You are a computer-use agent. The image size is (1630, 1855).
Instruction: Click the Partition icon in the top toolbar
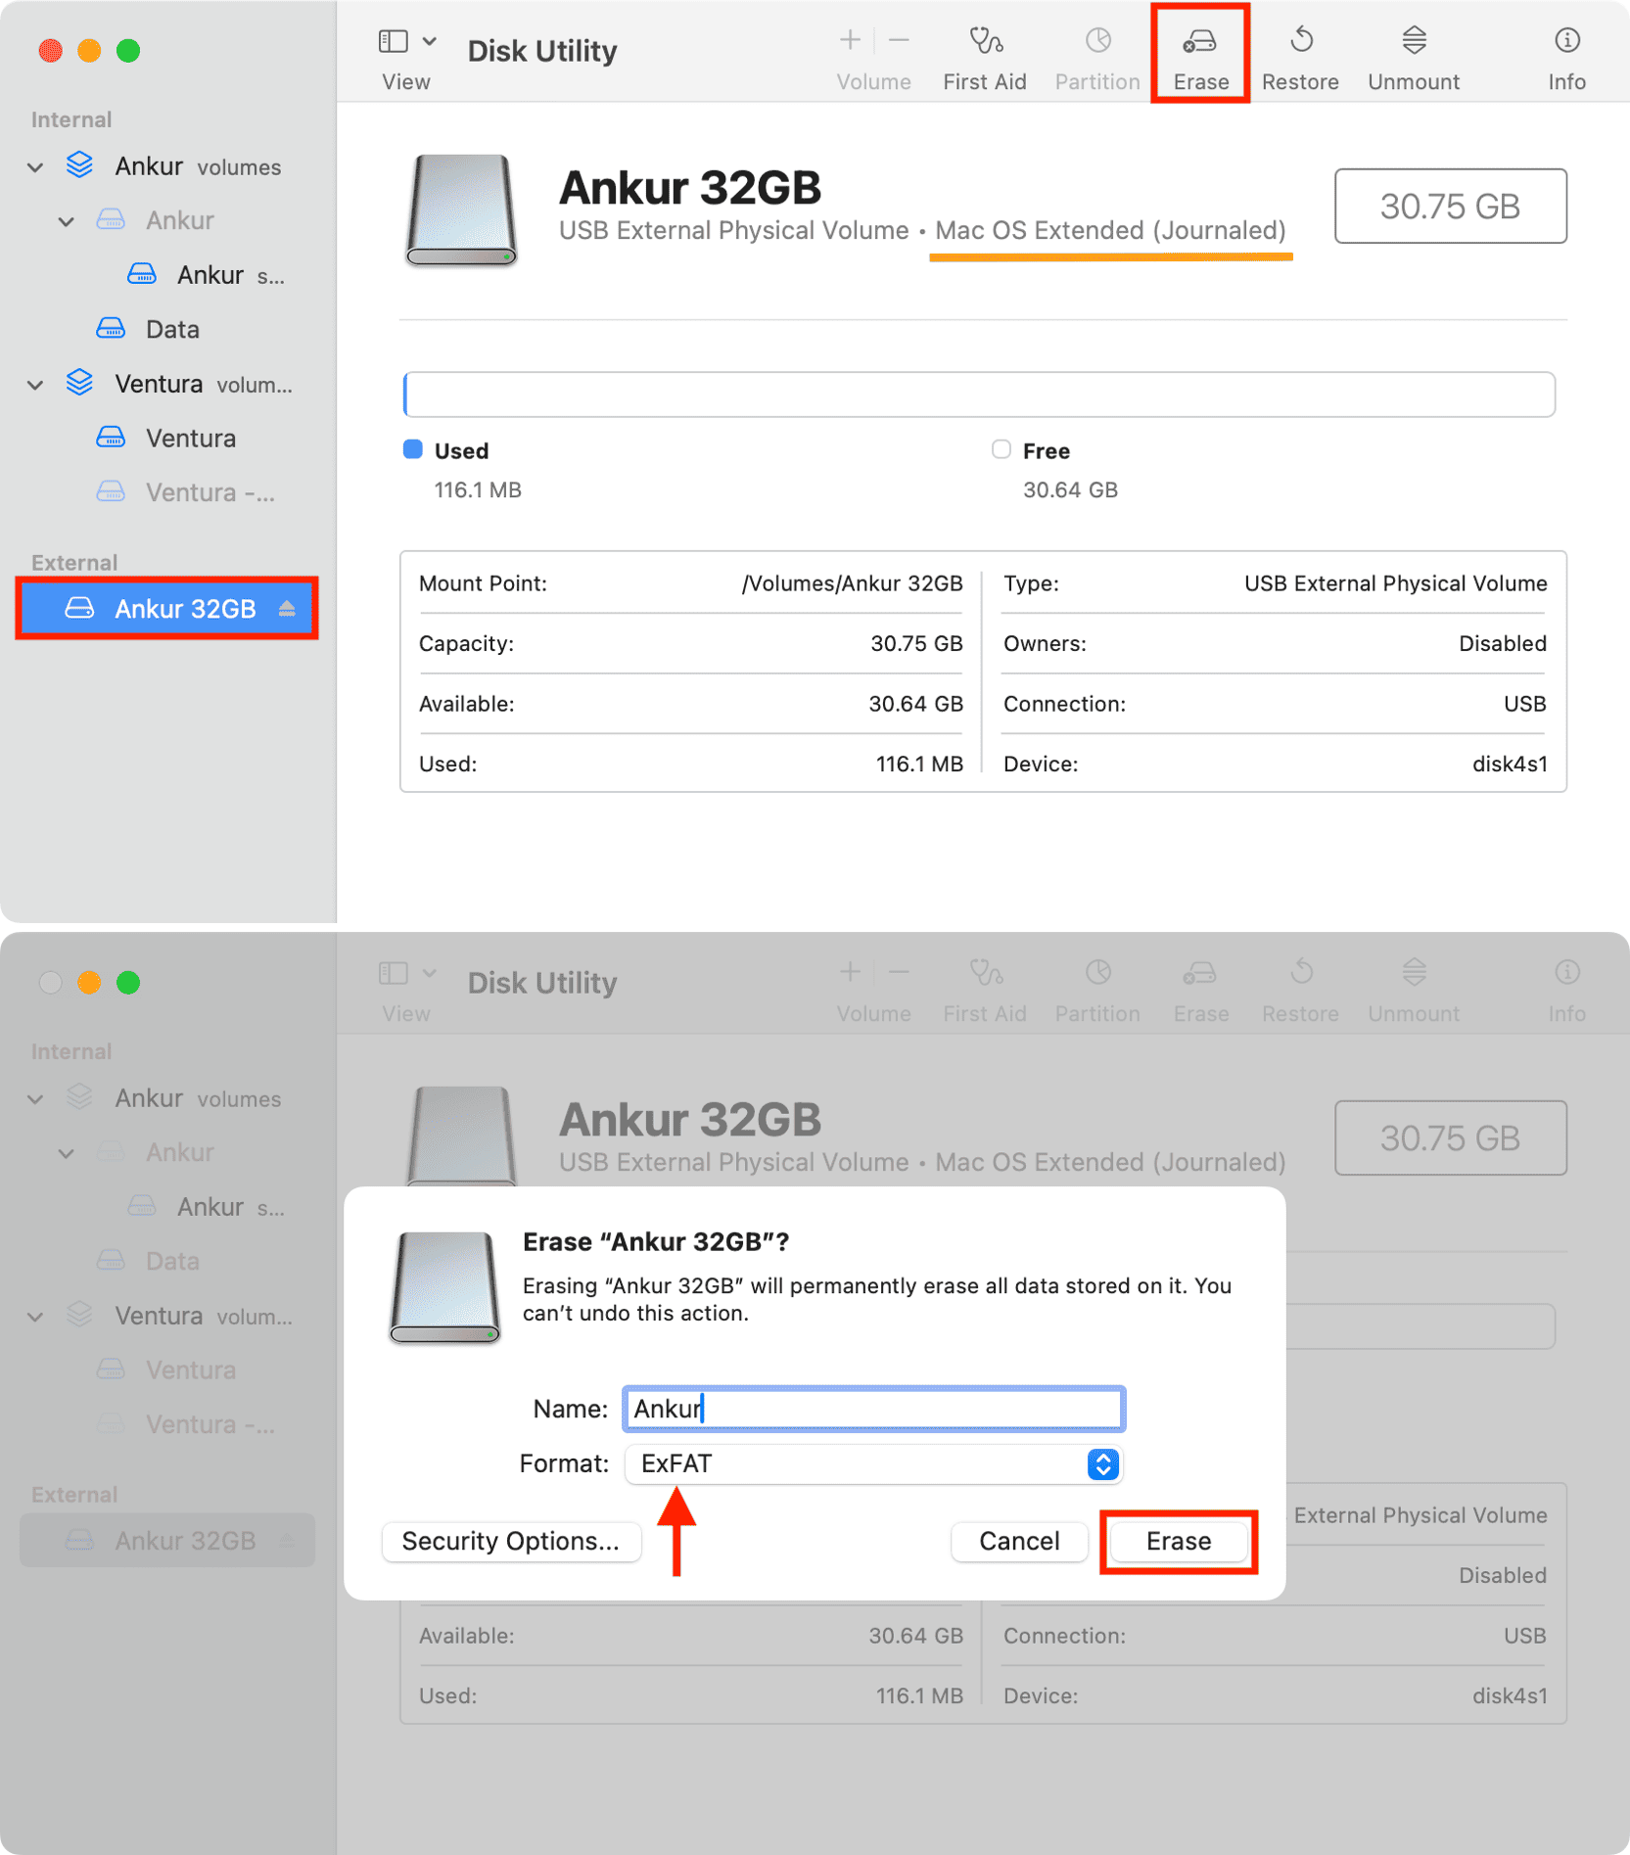(1098, 40)
